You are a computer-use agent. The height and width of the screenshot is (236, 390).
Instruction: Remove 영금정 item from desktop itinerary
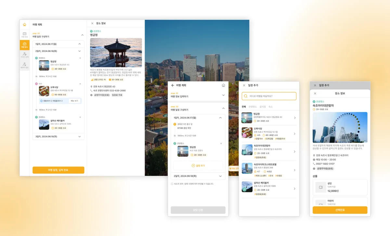pos(80,58)
